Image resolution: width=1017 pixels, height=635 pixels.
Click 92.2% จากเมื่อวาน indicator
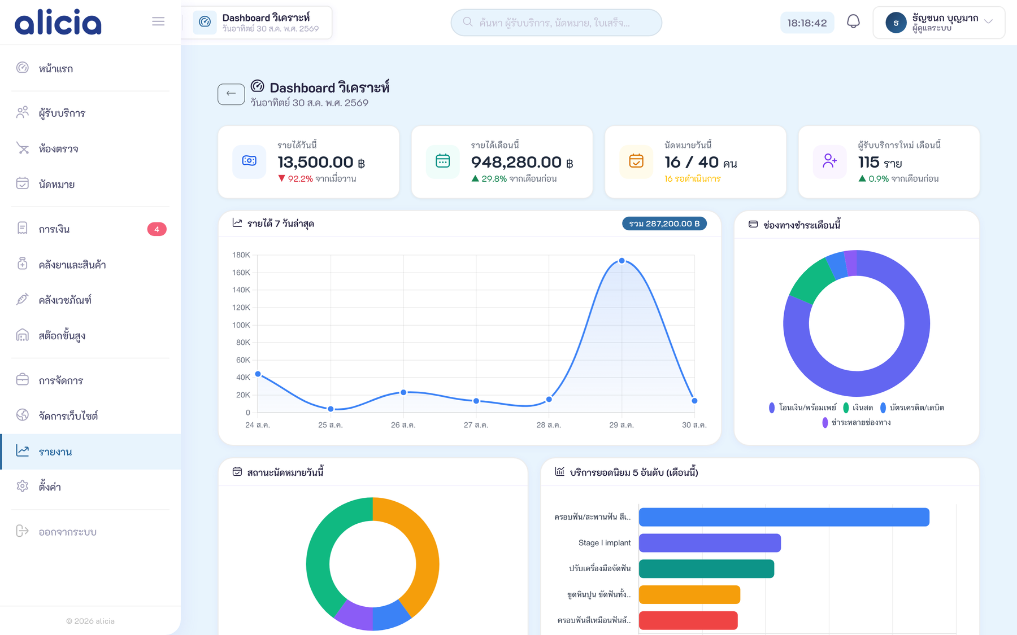pyautogui.click(x=317, y=179)
